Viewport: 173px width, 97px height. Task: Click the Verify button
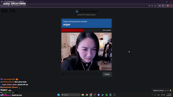coord(107,74)
